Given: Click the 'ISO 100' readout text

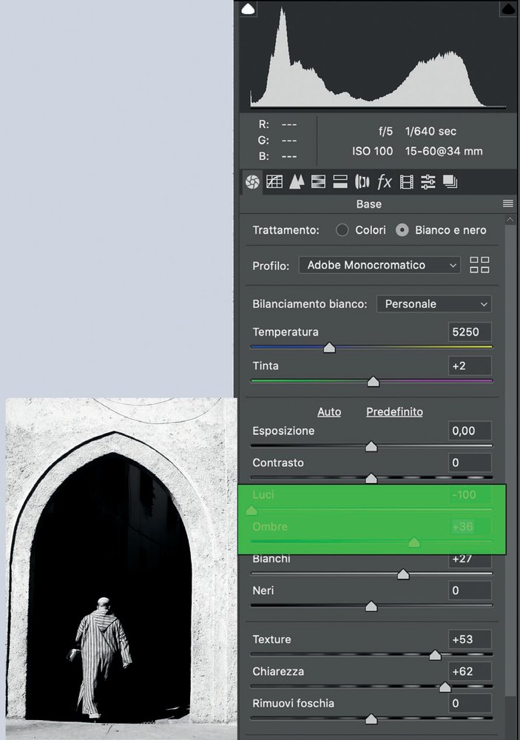Looking at the screenshot, I should pos(372,151).
